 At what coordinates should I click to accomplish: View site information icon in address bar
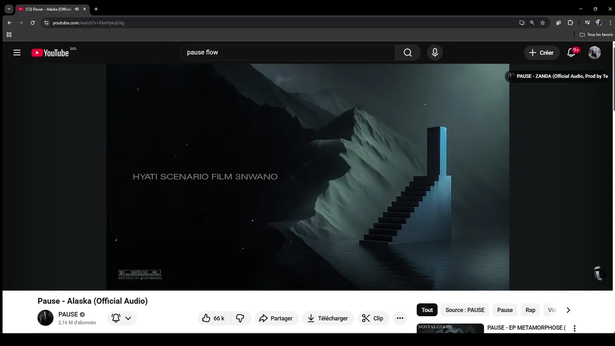tap(46, 23)
